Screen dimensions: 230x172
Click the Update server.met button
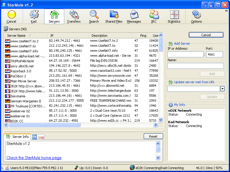click(212, 97)
